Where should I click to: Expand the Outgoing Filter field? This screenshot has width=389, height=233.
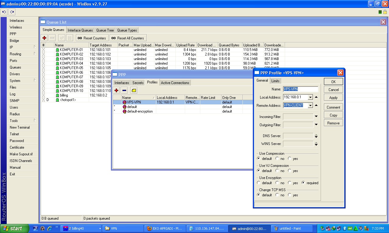316,125
